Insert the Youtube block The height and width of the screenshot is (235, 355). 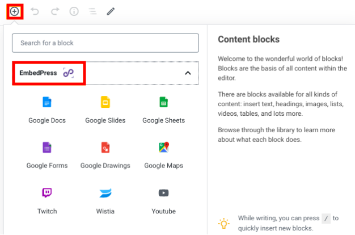(x=164, y=202)
